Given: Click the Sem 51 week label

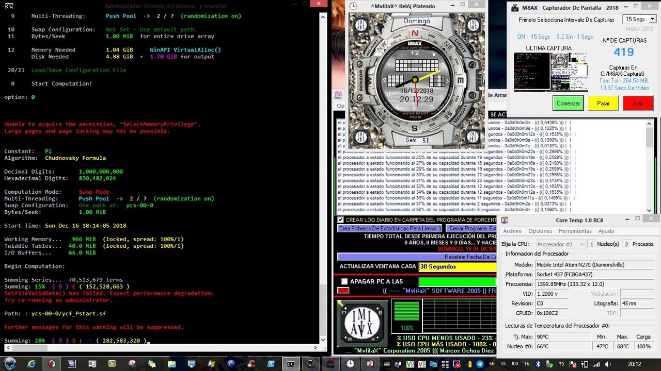Looking at the screenshot, I should point(417,140).
